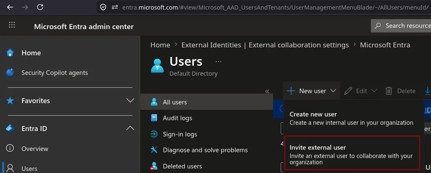The image size is (431, 173).
Task: Toggle the New user dropdown chevron
Action: click(x=333, y=91)
